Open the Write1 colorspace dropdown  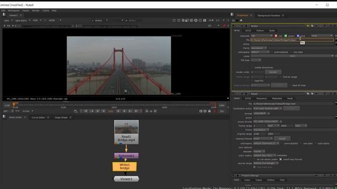point(260,52)
